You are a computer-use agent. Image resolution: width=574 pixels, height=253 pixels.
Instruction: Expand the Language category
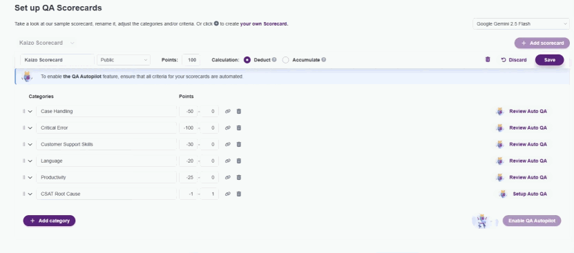click(30, 161)
